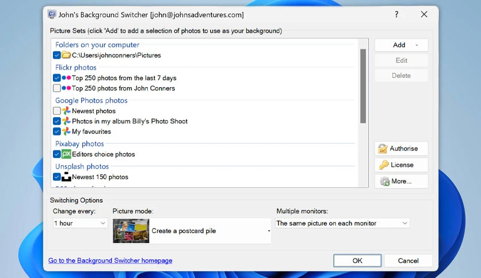Select 'My favourites' row text

click(91, 132)
